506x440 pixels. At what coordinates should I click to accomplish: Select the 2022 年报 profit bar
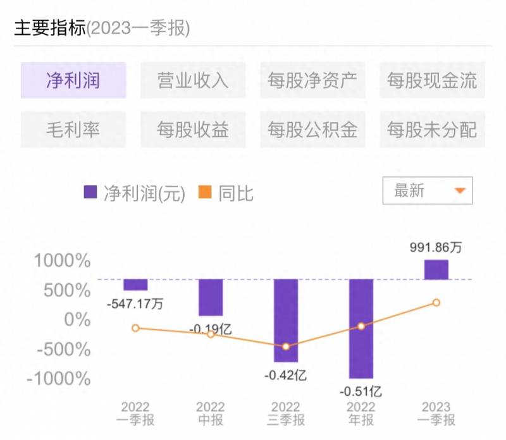(361, 329)
